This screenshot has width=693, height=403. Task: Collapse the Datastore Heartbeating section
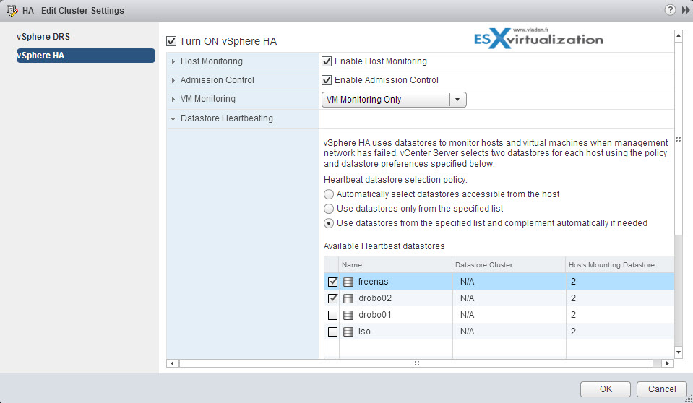[x=173, y=119]
